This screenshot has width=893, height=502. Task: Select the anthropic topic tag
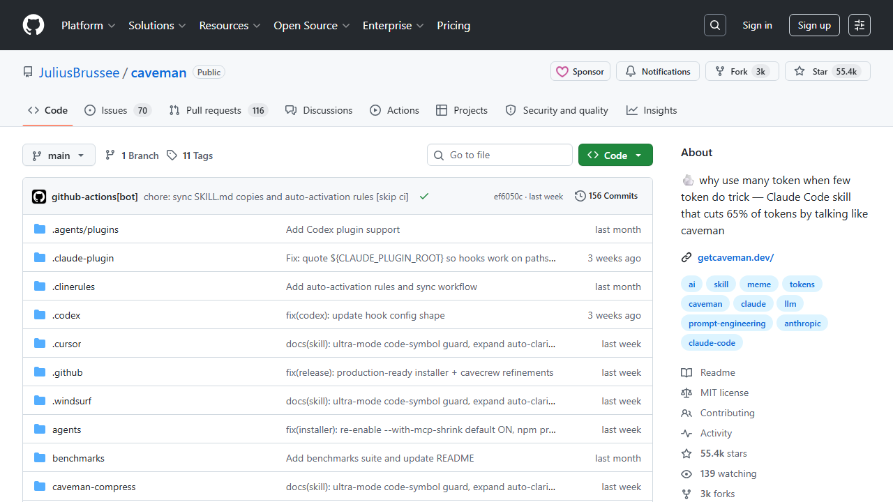click(802, 324)
